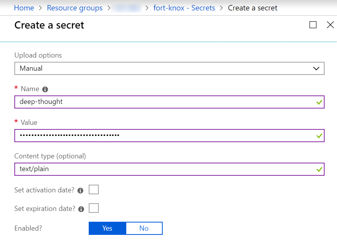337x248 pixels.
Task: Click the Upload options dropdown arrow
Action: pyautogui.click(x=316, y=68)
